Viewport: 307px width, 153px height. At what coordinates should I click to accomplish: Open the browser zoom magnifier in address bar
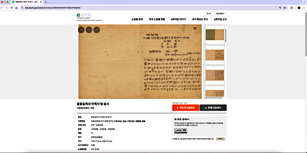click(280, 8)
